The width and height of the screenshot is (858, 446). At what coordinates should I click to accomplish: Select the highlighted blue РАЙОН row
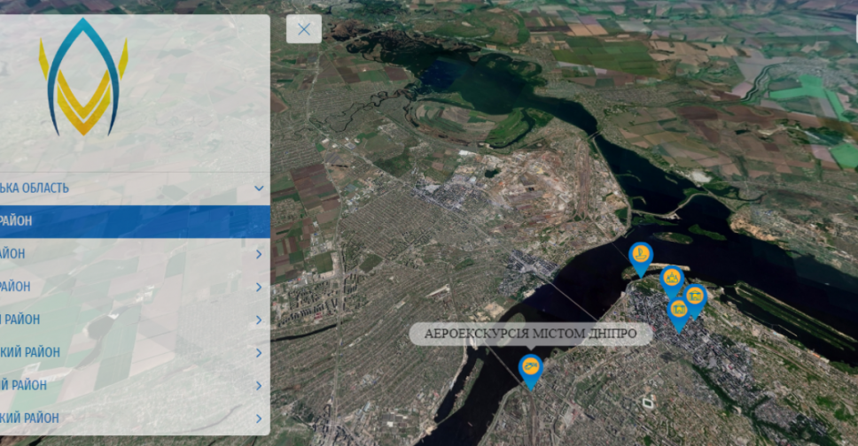133,221
